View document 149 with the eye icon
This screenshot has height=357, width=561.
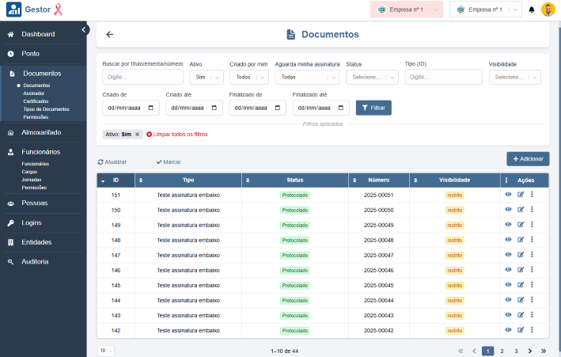pos(508,225)
